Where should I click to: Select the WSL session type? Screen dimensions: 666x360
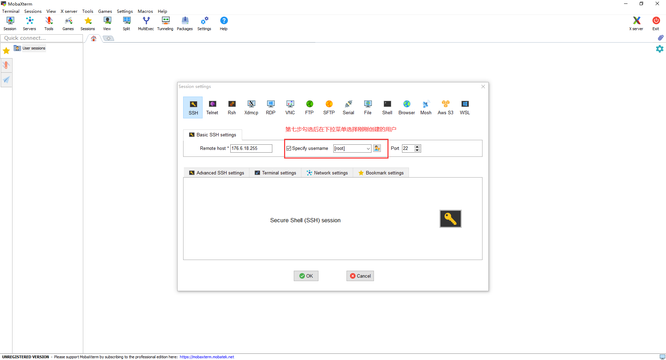click(465, 108)
